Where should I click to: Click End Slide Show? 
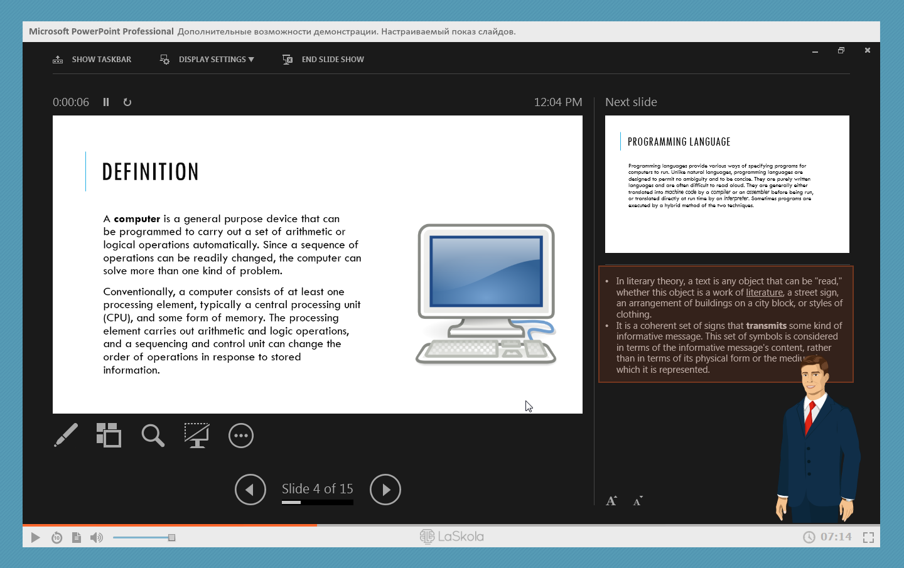324,60
